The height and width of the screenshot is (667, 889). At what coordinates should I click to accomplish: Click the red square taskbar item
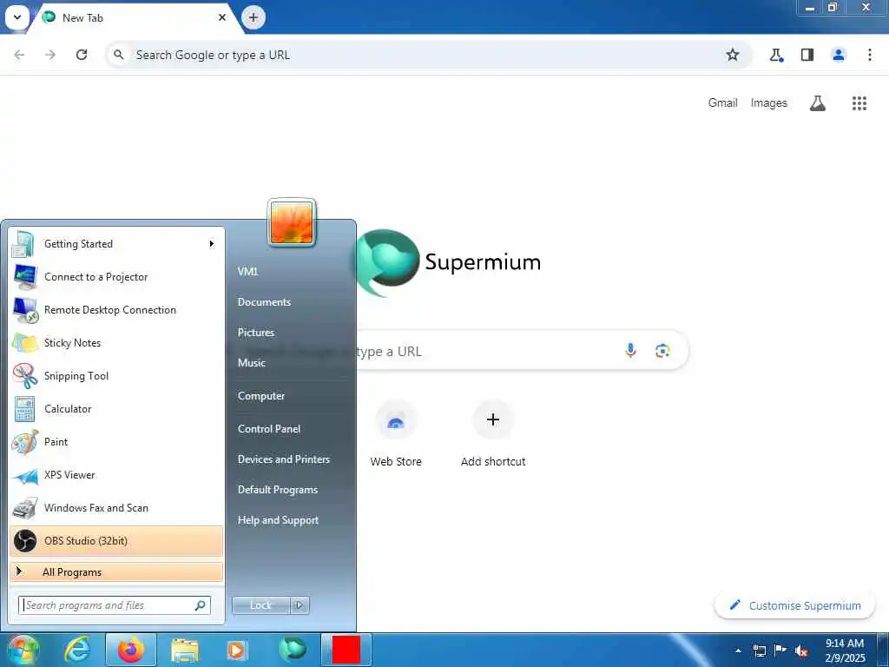click(x=346, y=650)
